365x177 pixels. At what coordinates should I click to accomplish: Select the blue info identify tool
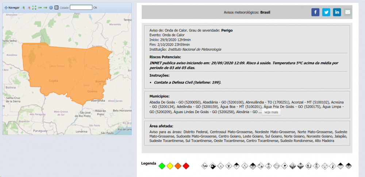(51, 7)
